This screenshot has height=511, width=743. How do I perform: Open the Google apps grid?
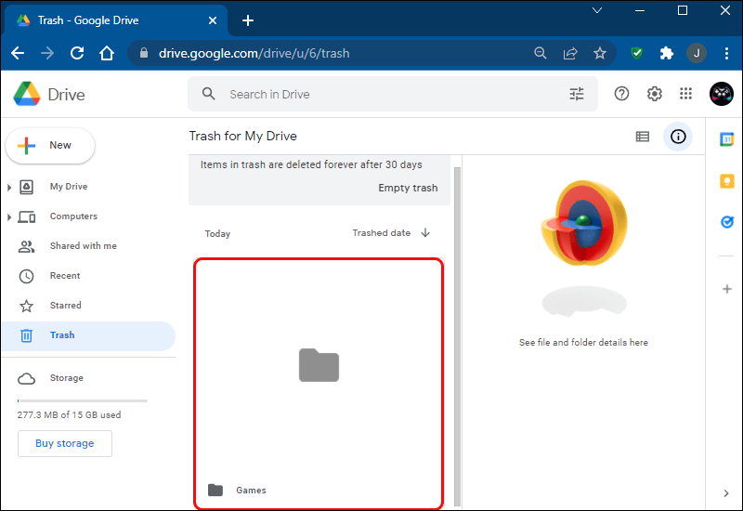click(x=686, y=94)
